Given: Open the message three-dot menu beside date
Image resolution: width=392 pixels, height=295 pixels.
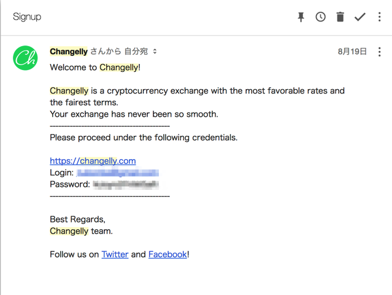Looking at the screenshot, I should pyautogui.click(x=380, y=52).
